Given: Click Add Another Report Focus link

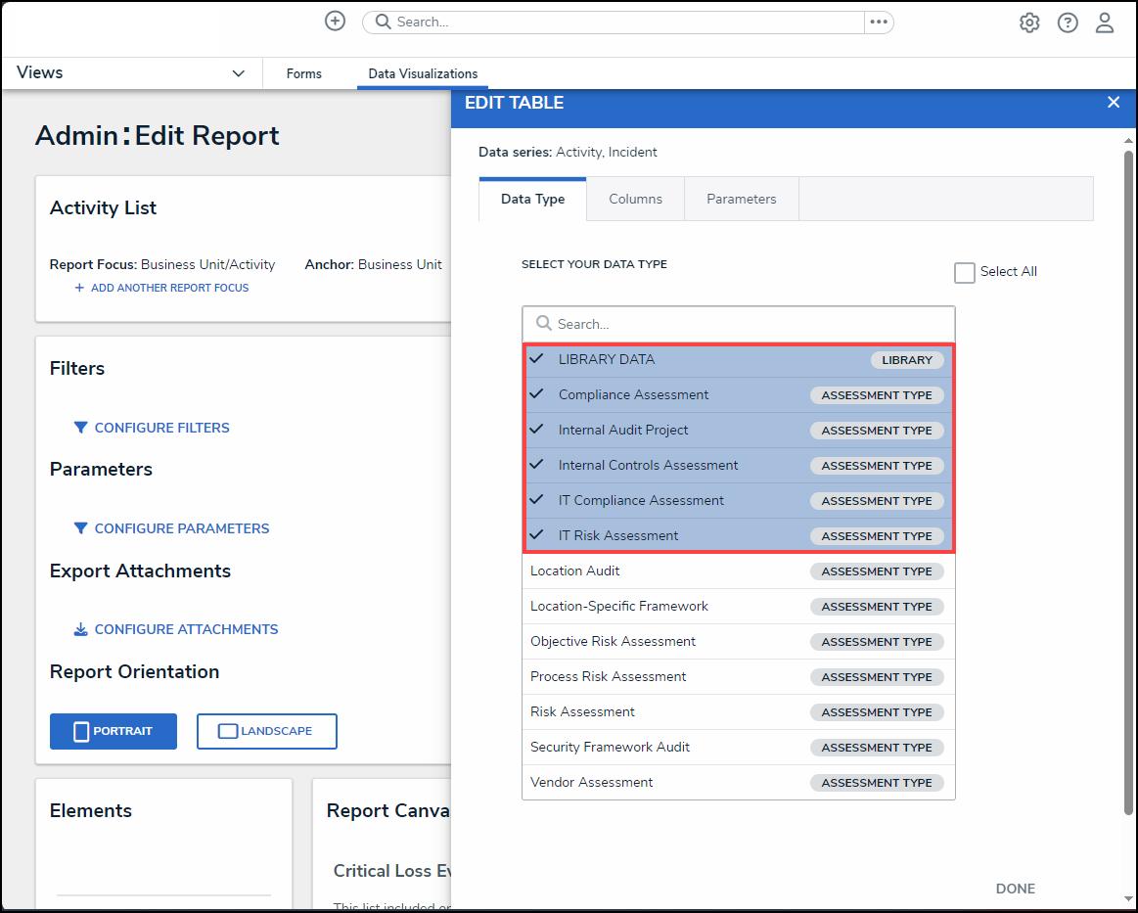Looking at the screenshot, I should (x=169, y=288).
